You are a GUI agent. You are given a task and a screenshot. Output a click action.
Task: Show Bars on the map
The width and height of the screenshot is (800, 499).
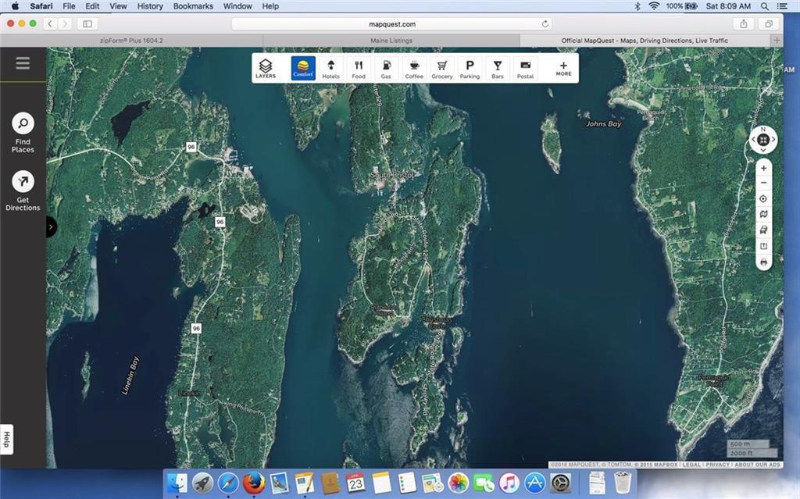[x=498, y=69]
